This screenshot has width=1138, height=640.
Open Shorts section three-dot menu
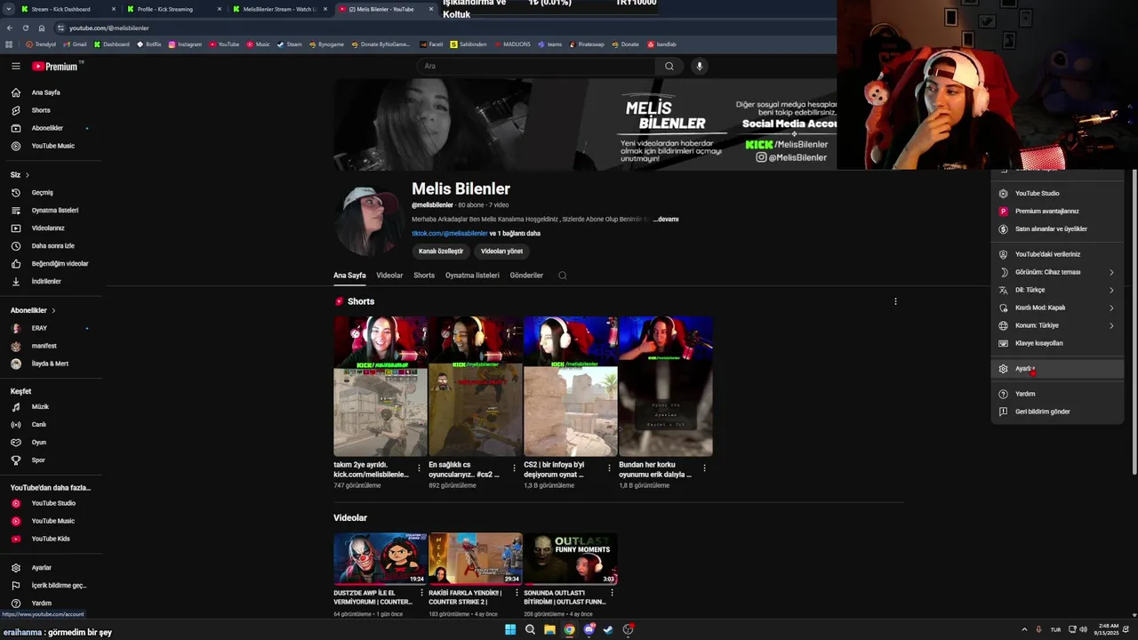pyautogui.click(x=895, y=301)
